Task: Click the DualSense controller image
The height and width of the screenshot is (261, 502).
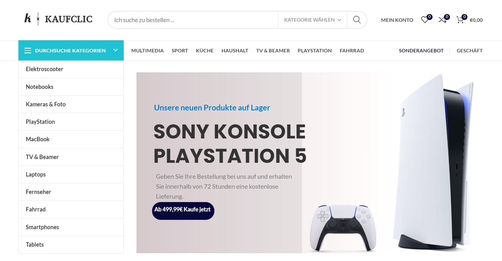Action: click(343, 228)
